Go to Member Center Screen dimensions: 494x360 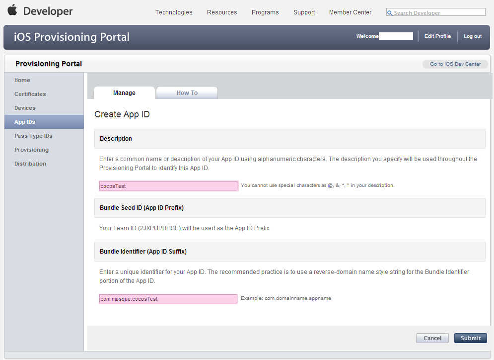pyautogui.click(x=350, y=12)
